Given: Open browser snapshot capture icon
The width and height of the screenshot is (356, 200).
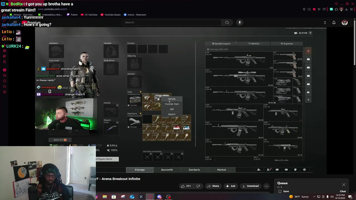Looking at the screenshot, I should pyautogui.click(x=309, y=9).
